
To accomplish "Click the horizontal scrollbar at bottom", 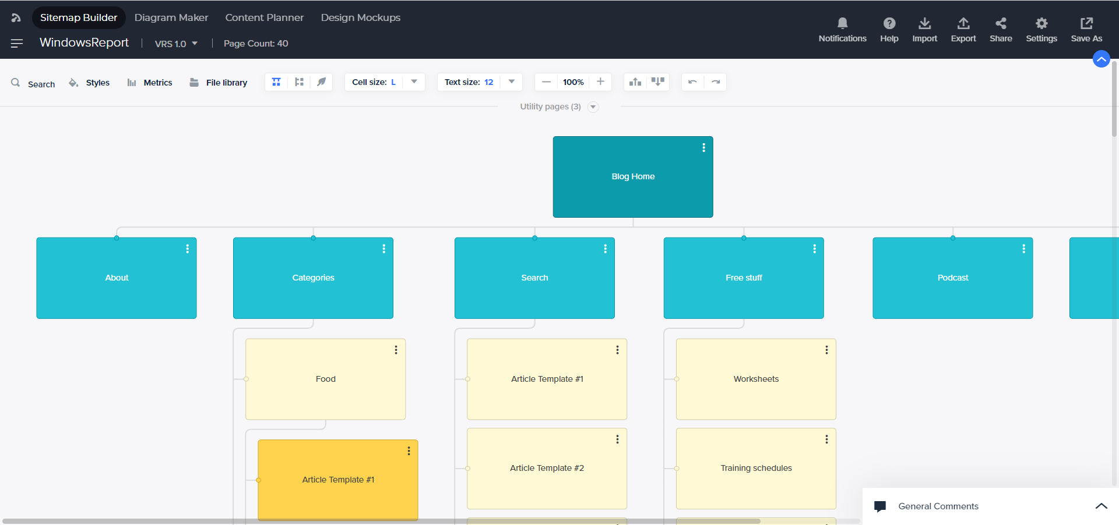I will click(x=382, y=521).
